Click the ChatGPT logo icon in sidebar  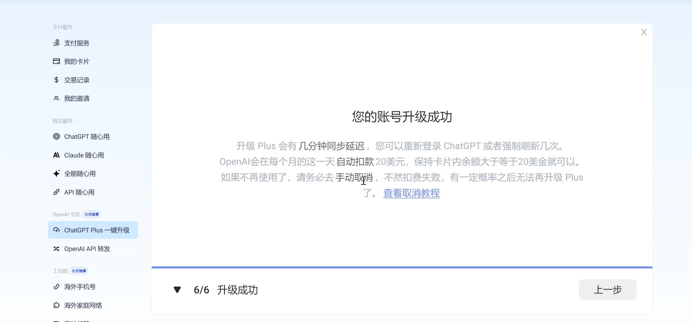pos(56,137)
